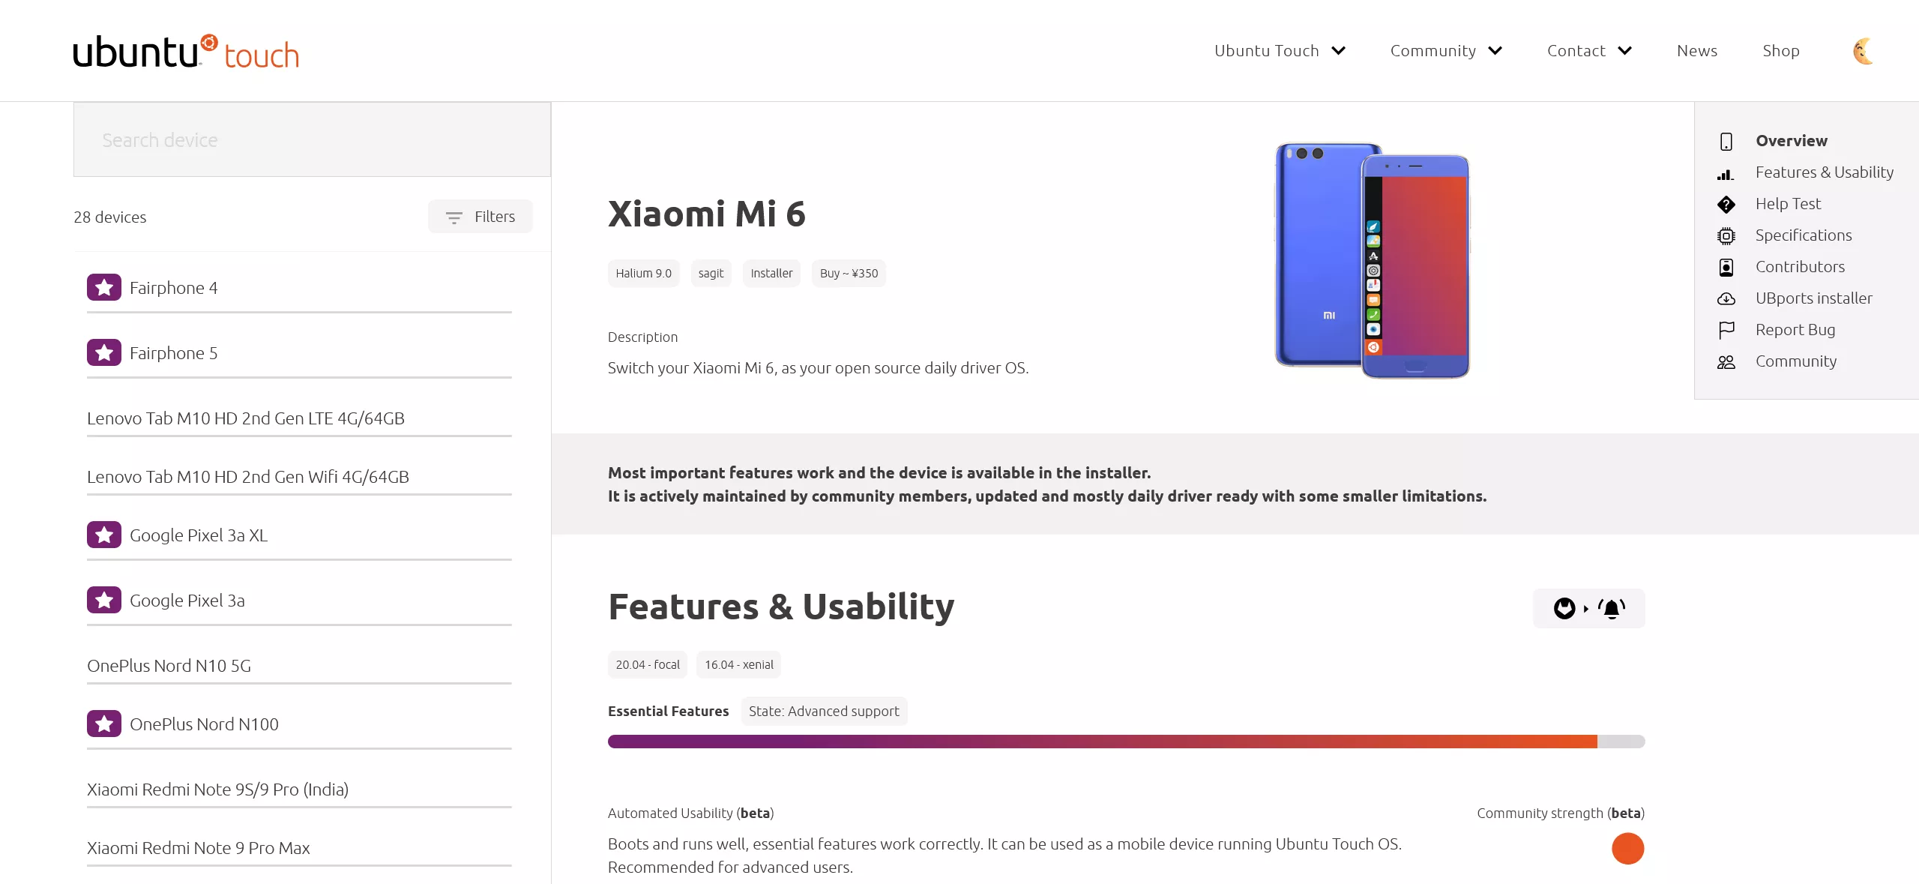Image resolution: width=1919 pixels, height=884 pixels.
Task: Open the device Filters button
Action: point(480,217)
